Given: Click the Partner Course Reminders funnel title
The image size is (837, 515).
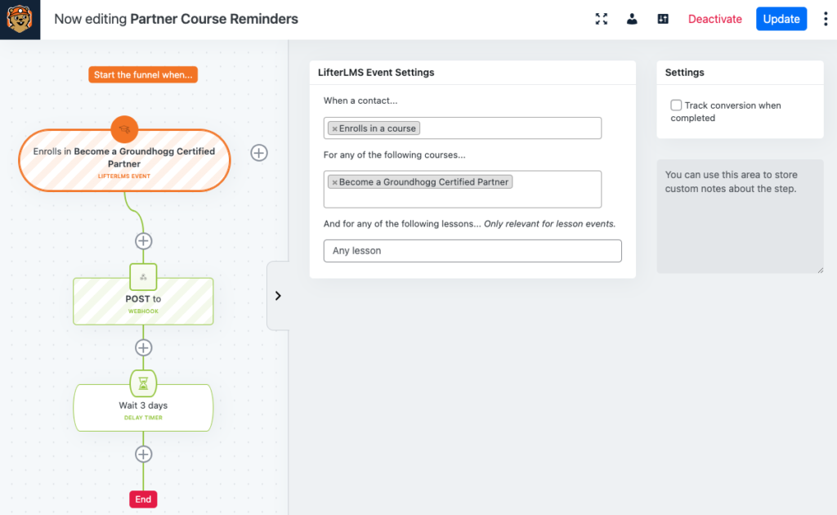Looking at the screenshot, I should pyautogui.click(x=214, y=20).
